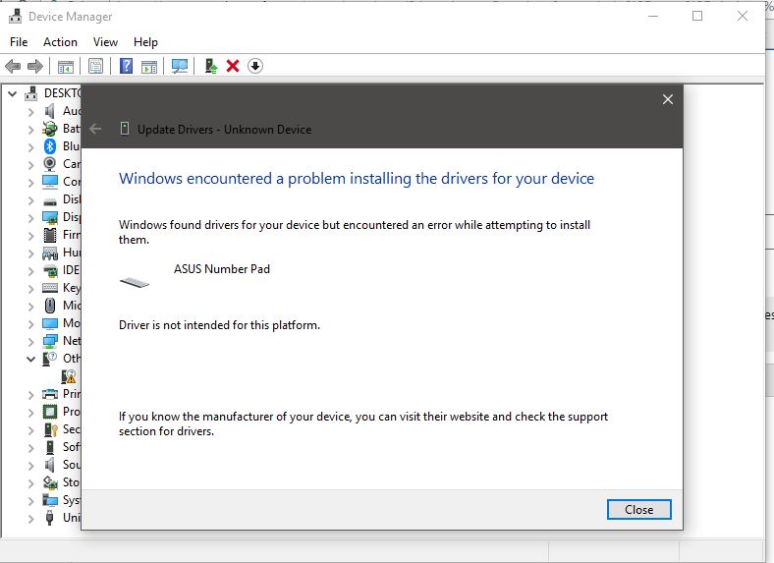Image resolution: width=774 pixels, height=563 pixels.
Task: Collapse the Other devices chevron
Action: 31,359
